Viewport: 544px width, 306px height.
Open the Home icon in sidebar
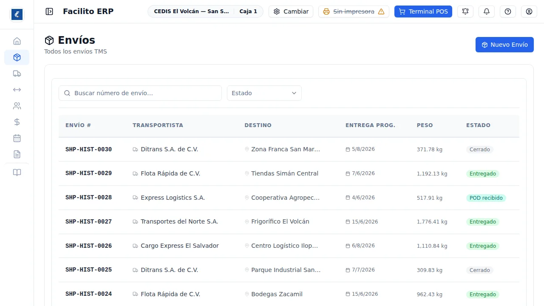[17, 41]
